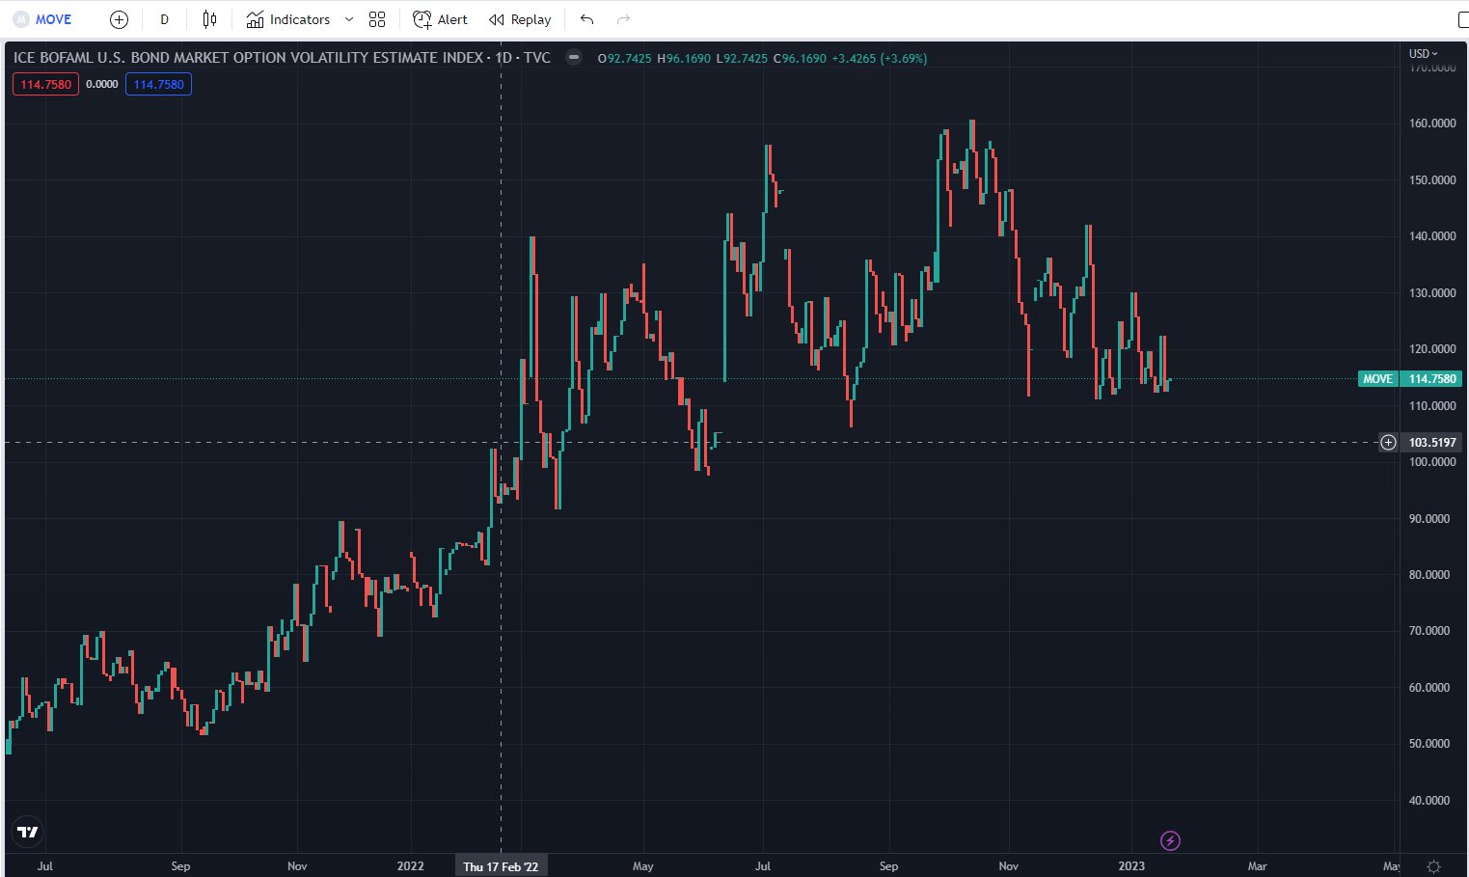Change the D timeframe interval
1469x877 pixels.
coord(164,19)
